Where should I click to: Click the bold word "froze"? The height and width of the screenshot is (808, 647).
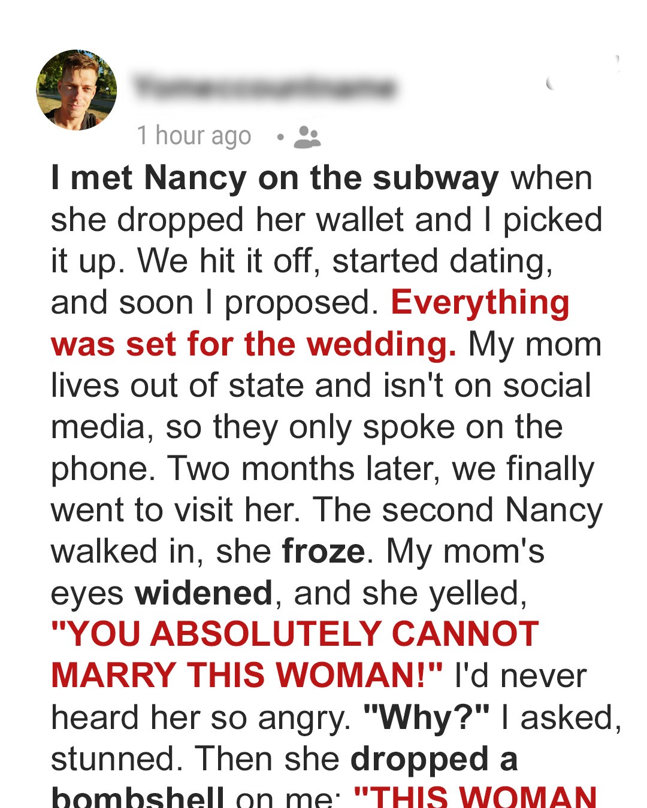tap(323, 551)
